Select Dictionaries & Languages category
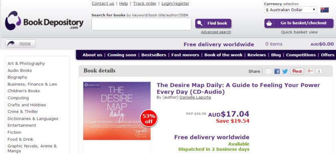This screenshot has width=336, height=154. click(33, 118)
